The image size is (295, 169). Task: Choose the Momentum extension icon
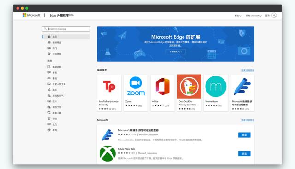216,87
